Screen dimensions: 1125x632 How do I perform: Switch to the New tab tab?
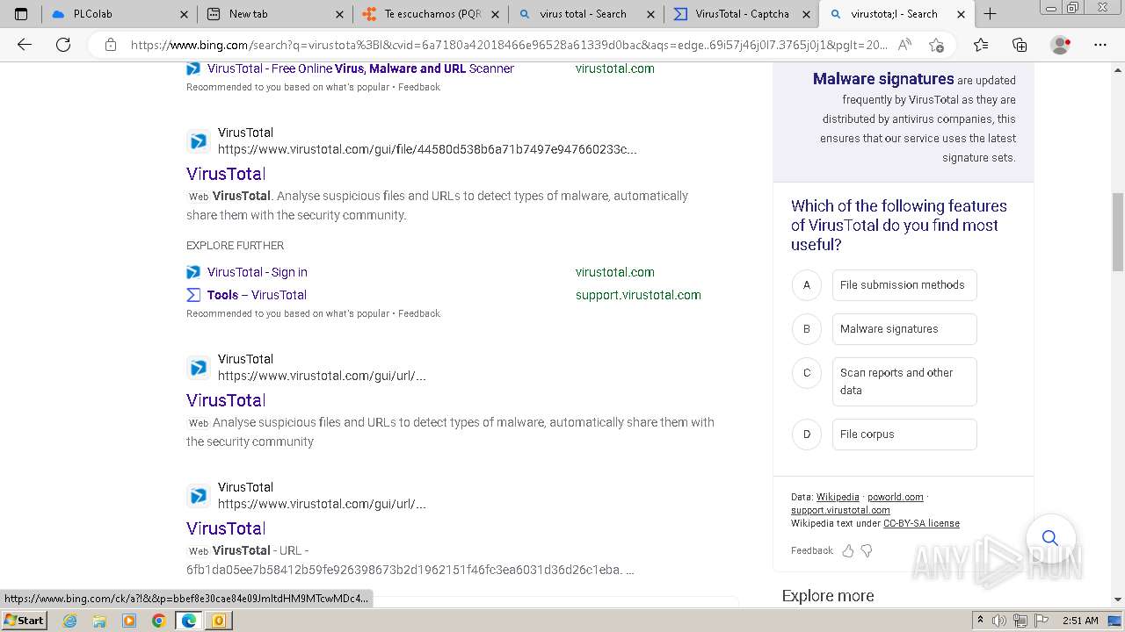pyautogui.click(x=276, y=14)
